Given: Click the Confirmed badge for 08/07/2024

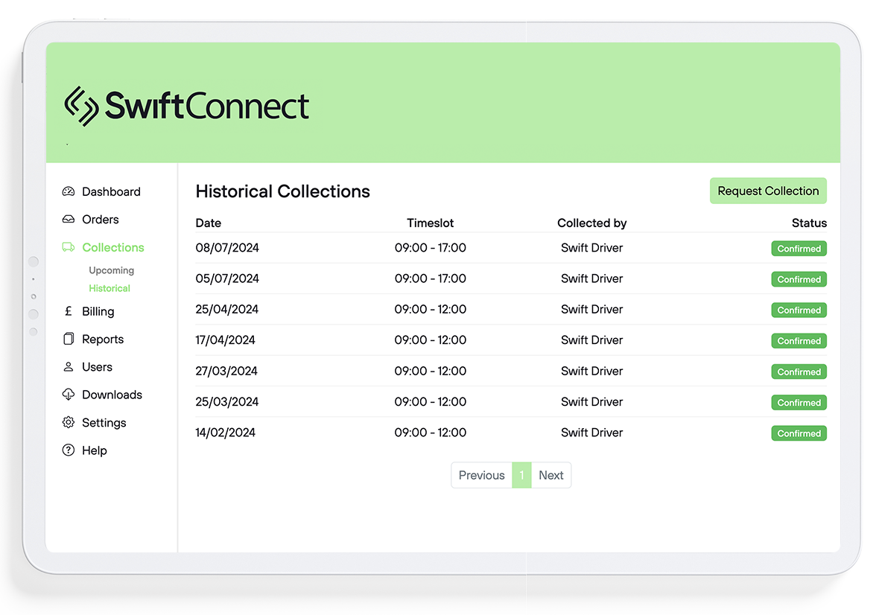Looking at the screenshot, I should (x=799, y=248).
